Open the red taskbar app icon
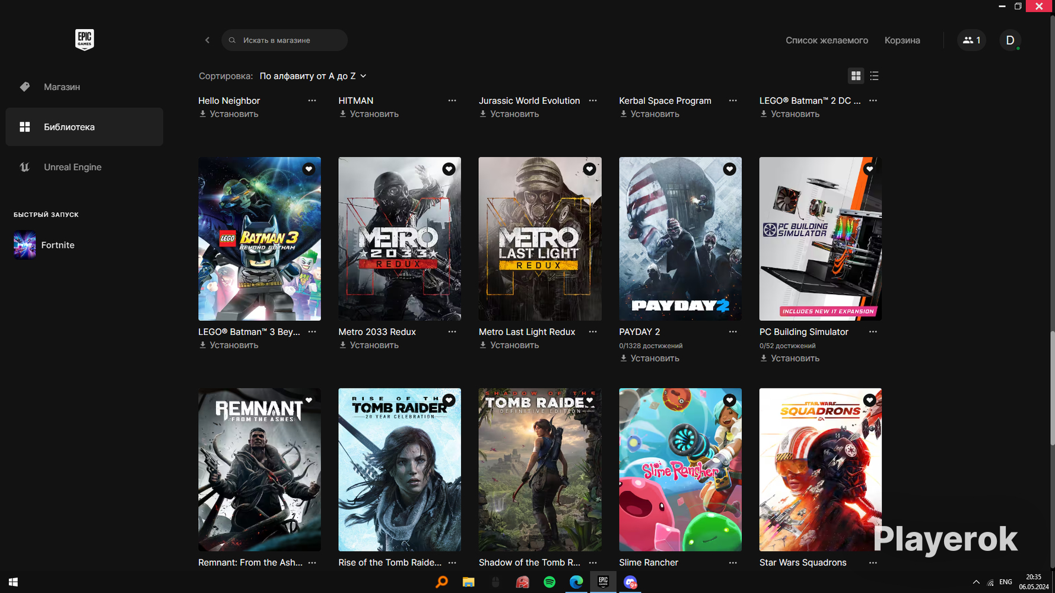Image resolution: width=1055 pixels, height=593 pixels. click(x=522, y=582)
